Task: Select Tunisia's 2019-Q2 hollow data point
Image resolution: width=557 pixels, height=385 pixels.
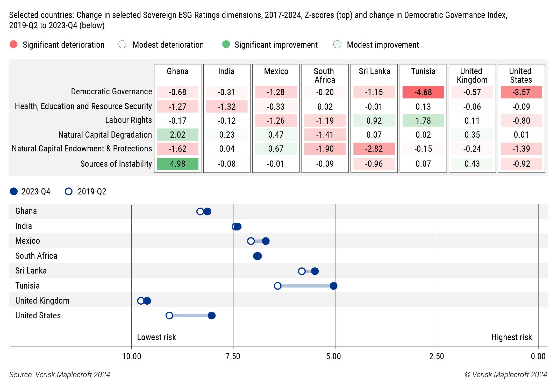Action: pyautogui.click(x=277, y=286)
